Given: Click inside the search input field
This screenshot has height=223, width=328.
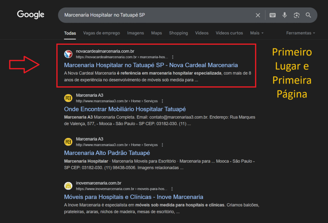Looking at the screenshot, I should click(x=154, y=15).
